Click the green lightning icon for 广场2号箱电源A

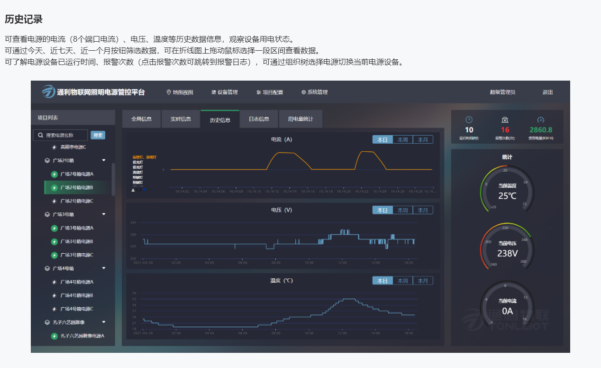pos(54,174)
